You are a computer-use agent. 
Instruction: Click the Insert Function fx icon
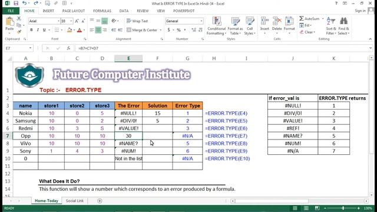coord(68,48)
